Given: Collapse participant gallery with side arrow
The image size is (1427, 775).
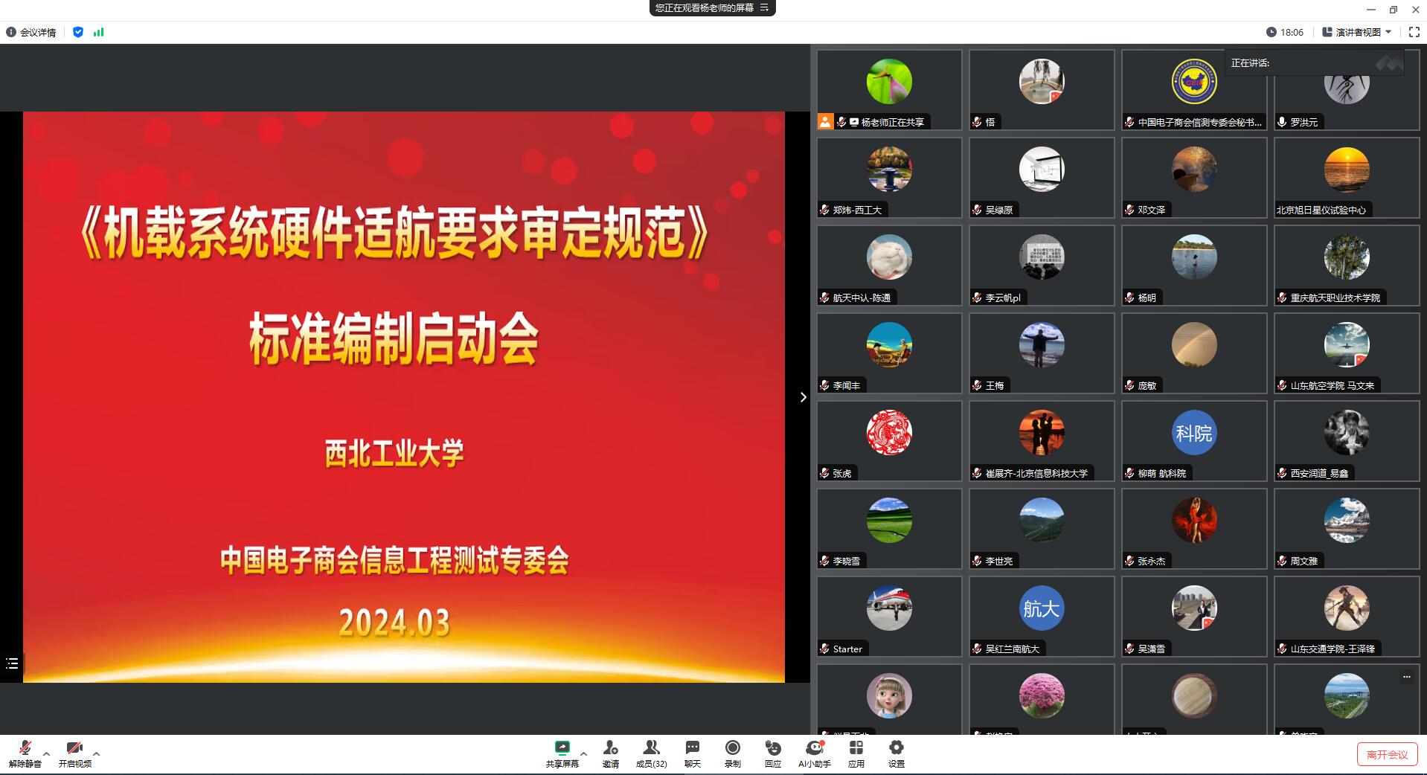Looking at the screenshot, I should click(x=803, y=397).
